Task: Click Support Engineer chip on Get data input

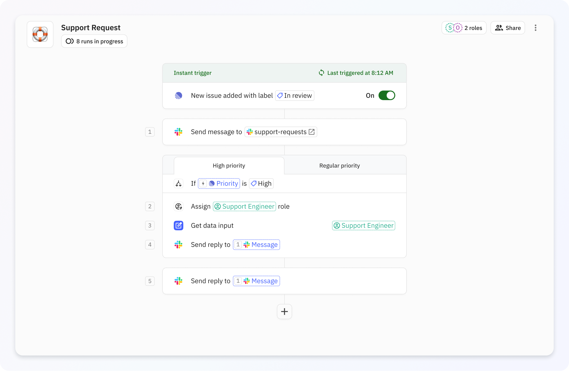Action: (364, 226)
